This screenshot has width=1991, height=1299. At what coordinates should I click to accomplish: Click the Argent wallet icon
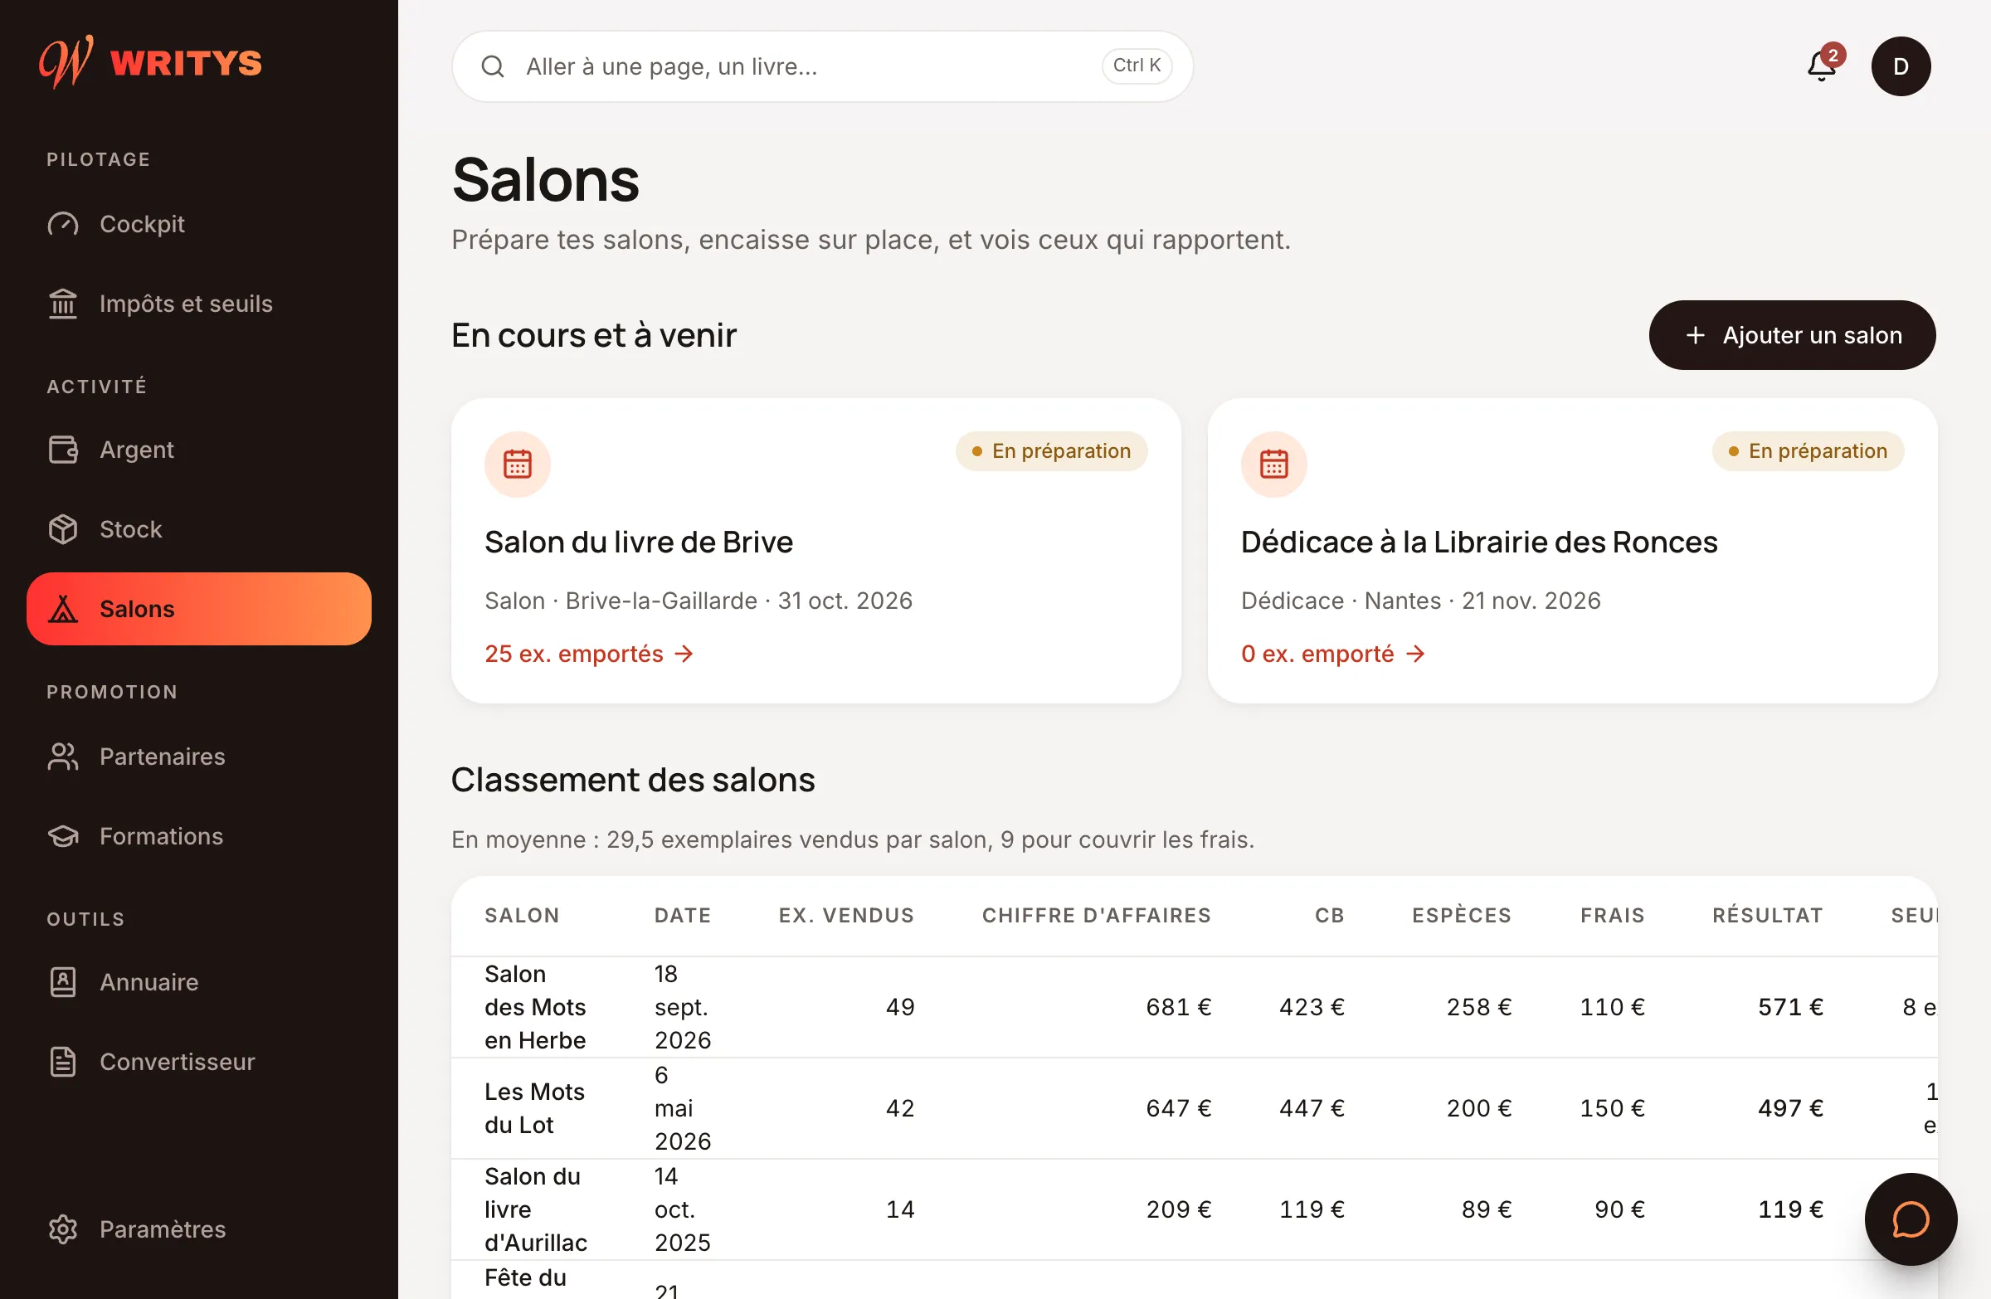point(63,450)
